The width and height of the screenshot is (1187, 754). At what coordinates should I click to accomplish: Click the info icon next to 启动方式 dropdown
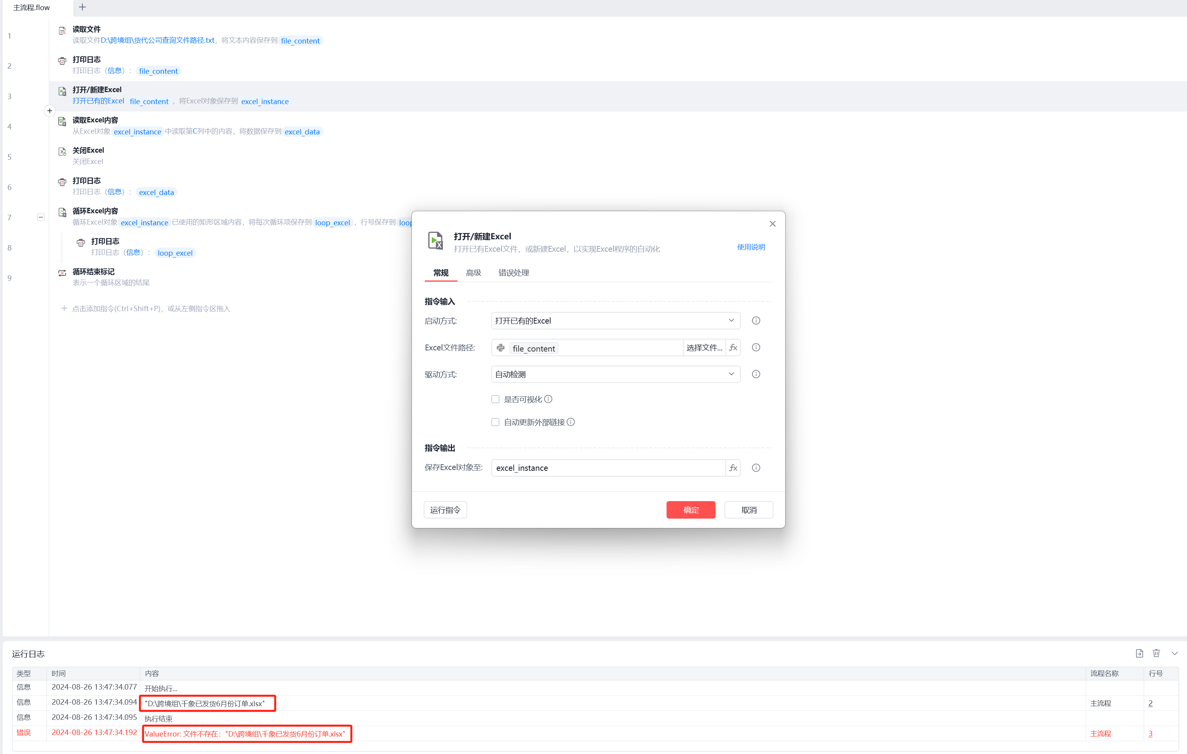pos(756,321)
